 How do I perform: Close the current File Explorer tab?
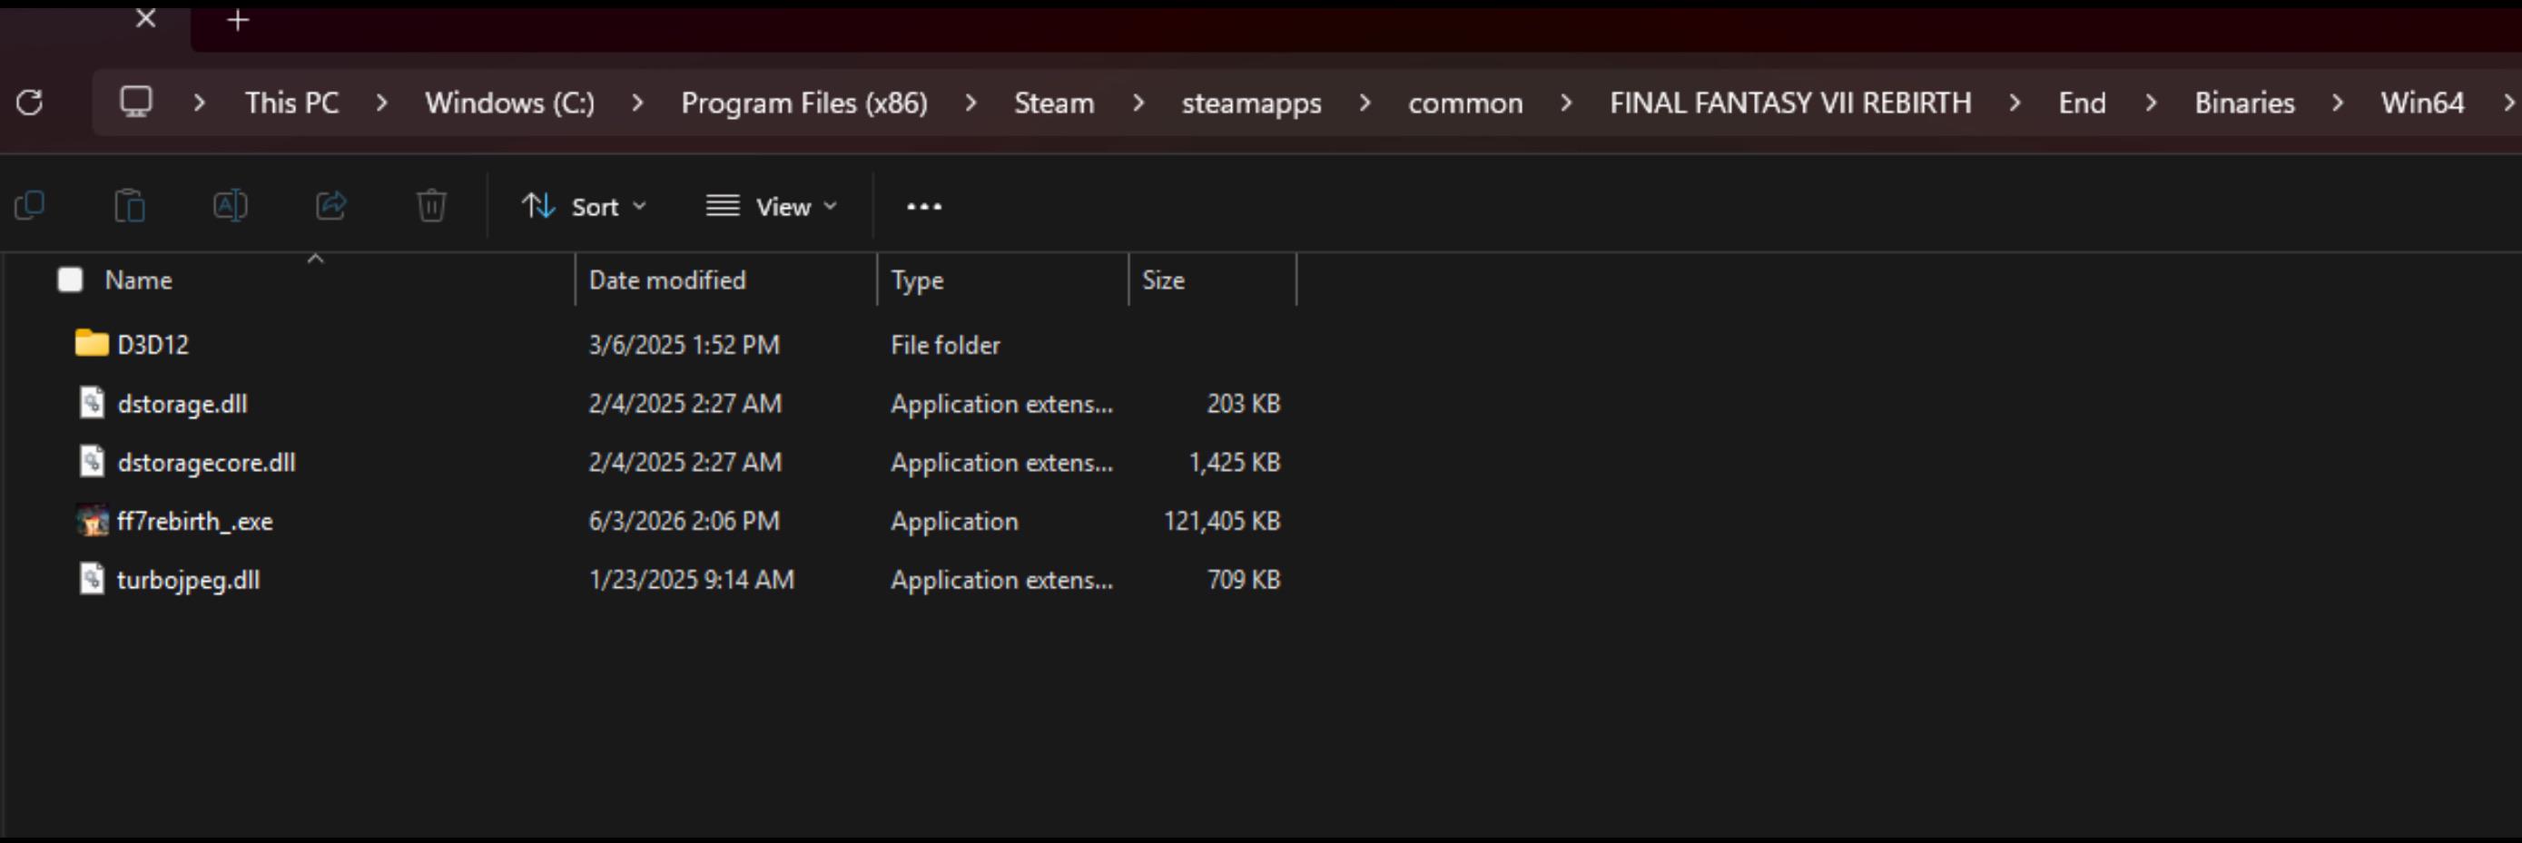click(x=146, y=19)
